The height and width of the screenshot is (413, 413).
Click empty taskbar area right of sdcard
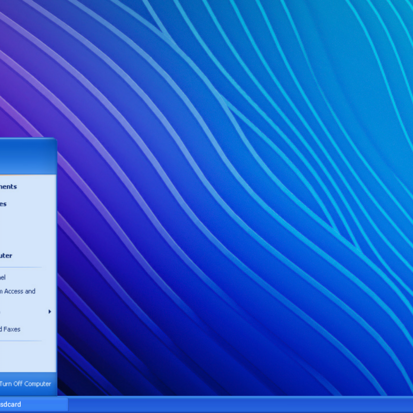click(241, 404)
